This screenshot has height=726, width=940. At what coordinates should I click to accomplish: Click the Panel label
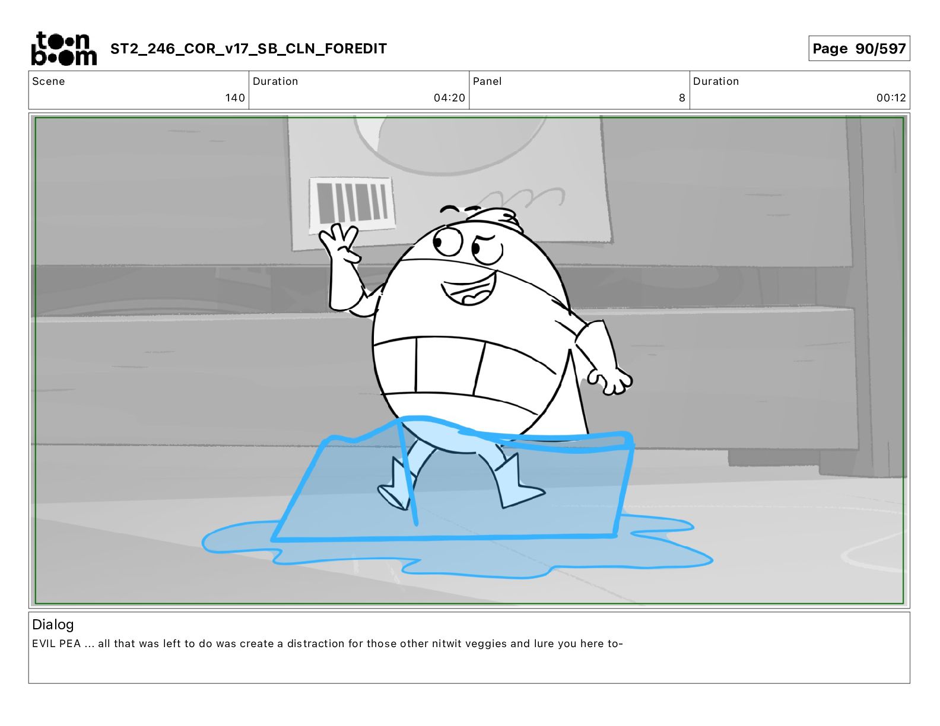487,81
